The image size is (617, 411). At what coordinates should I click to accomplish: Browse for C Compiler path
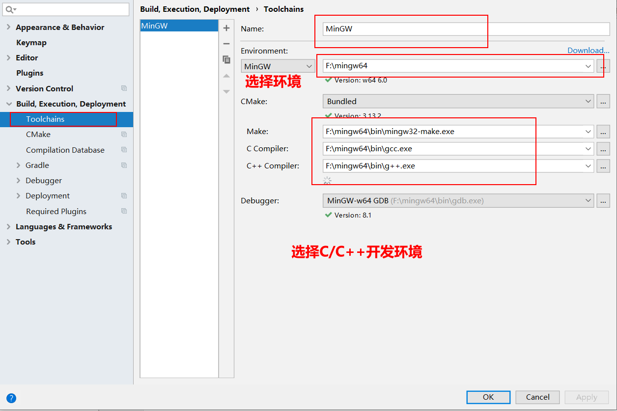click(603, 149)
